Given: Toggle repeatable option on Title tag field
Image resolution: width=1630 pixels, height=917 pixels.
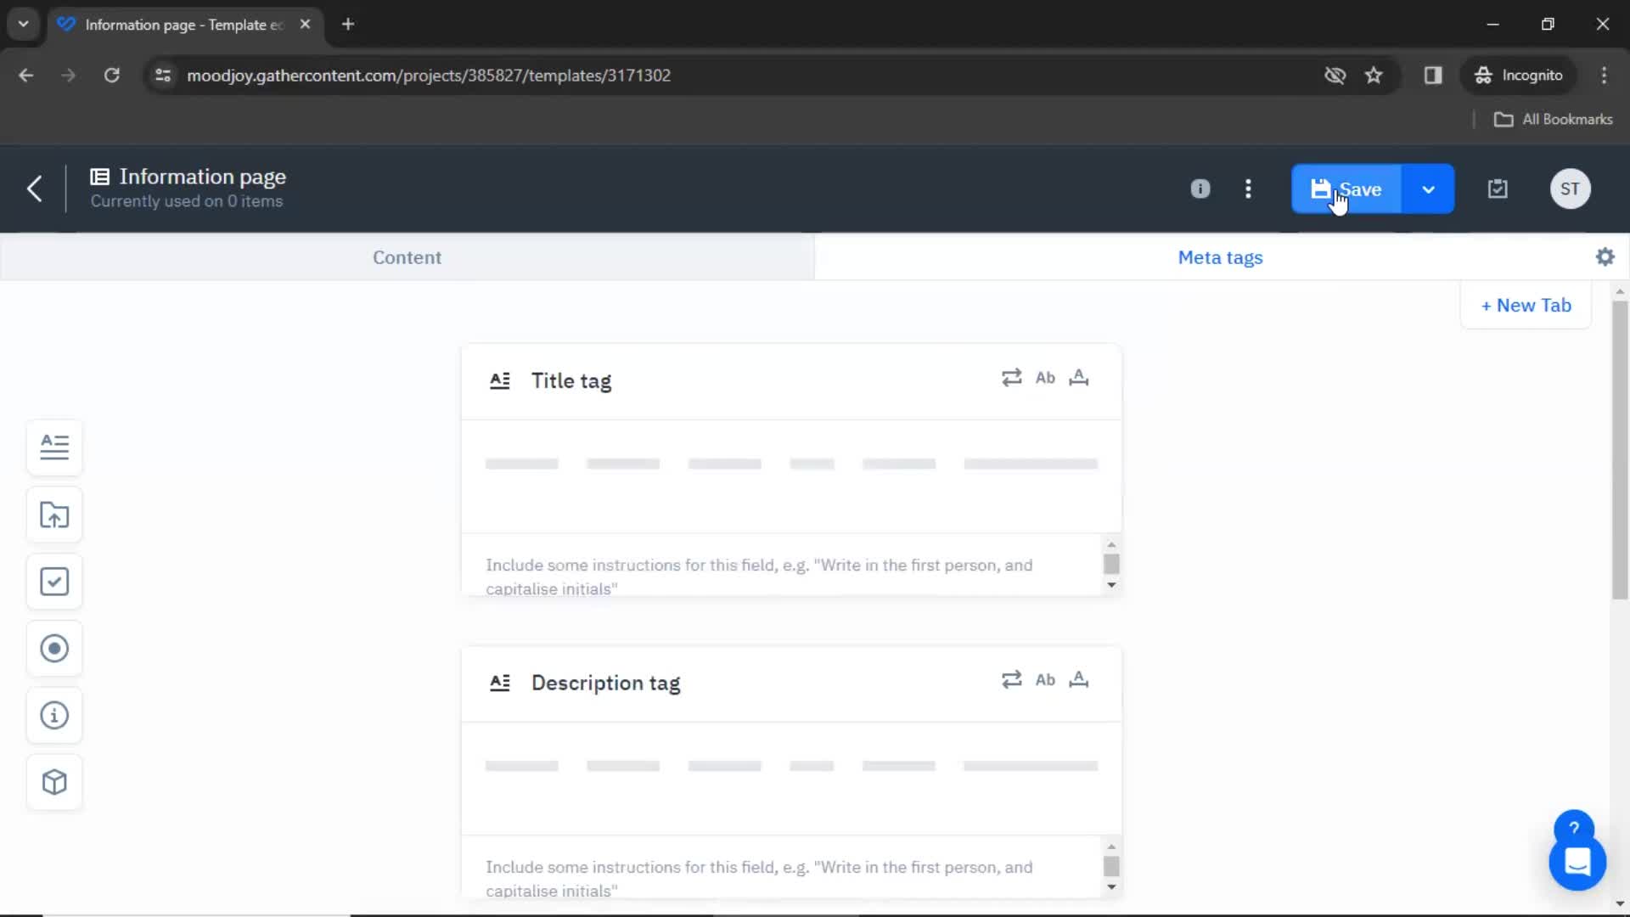Looking at the screenshot, I should [x=1011, y=377].
